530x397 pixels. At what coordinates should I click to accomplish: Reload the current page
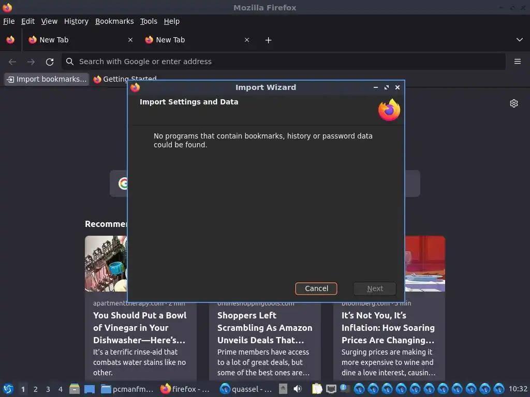[x=50, y=62]
